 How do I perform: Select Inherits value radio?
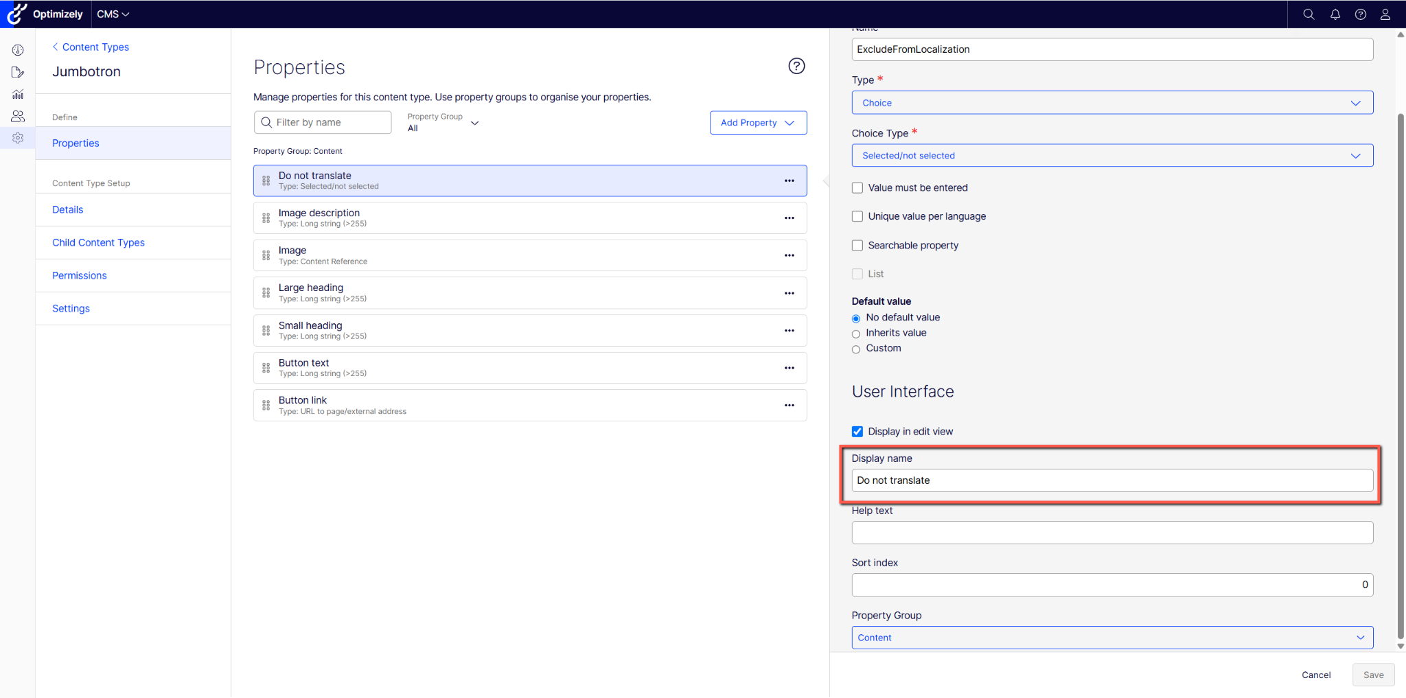(856, 334)
